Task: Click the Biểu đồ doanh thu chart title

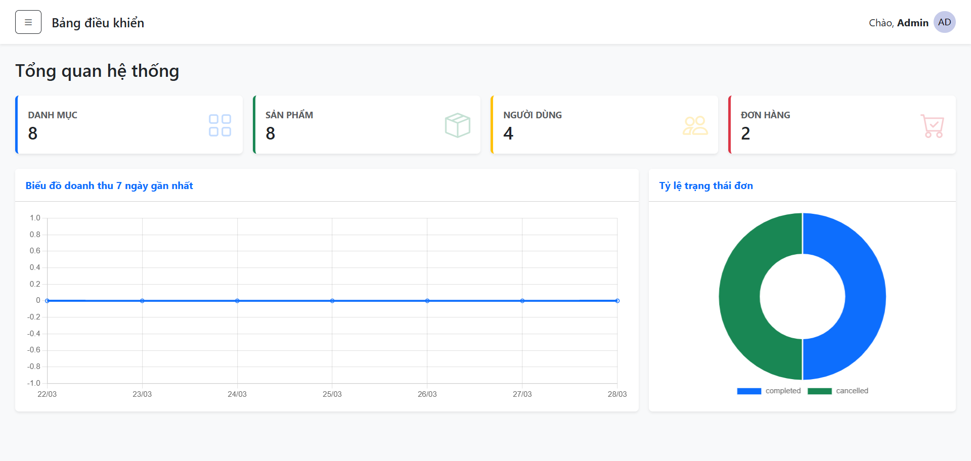Action: click(109, 186)
